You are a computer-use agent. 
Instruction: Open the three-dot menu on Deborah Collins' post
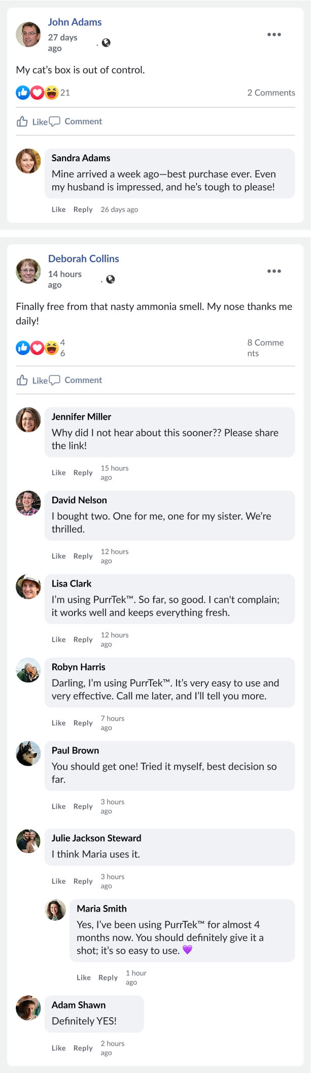(x=274, y=271)
